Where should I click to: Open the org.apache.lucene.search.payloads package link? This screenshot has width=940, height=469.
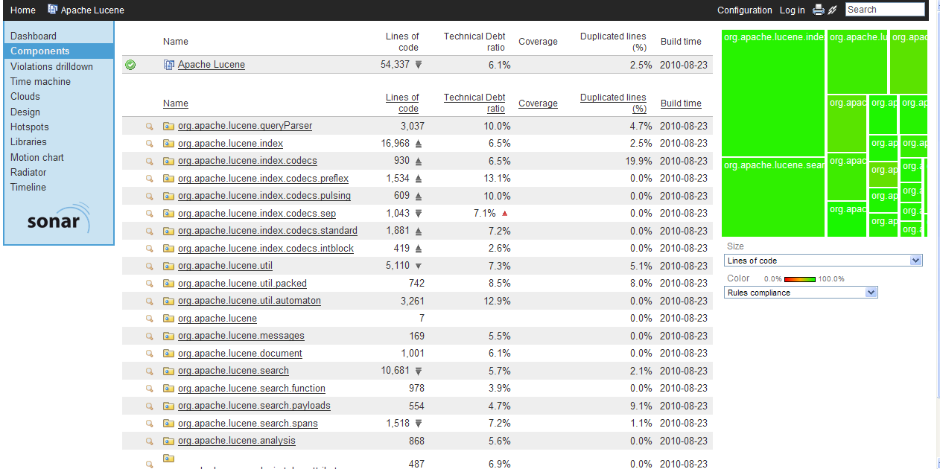tap(254, 406)
